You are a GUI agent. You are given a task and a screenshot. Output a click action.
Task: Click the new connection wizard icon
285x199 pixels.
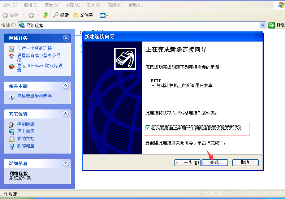click(x=12, y=49)
